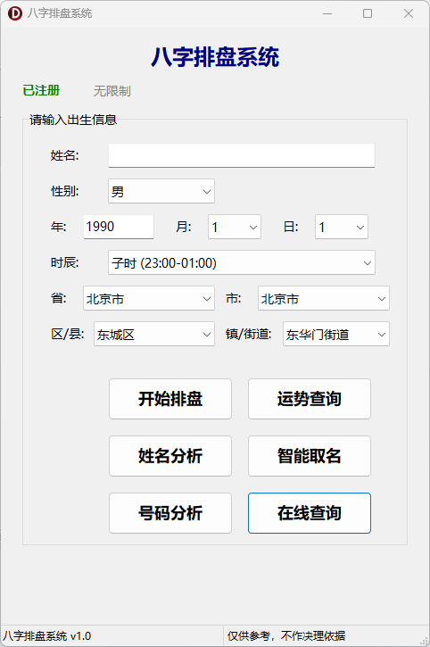Close the 八字排盘系统 window
The width and height of the screenshot is (430, 647).
point(409,13)
